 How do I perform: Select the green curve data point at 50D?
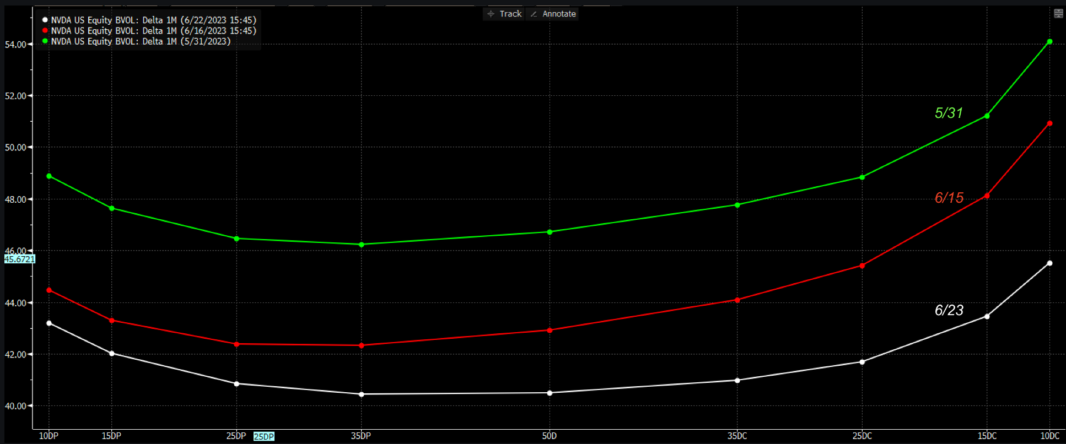(550, 232)
